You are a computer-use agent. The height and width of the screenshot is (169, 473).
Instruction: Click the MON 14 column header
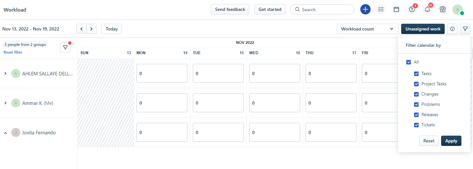point(162,53)
